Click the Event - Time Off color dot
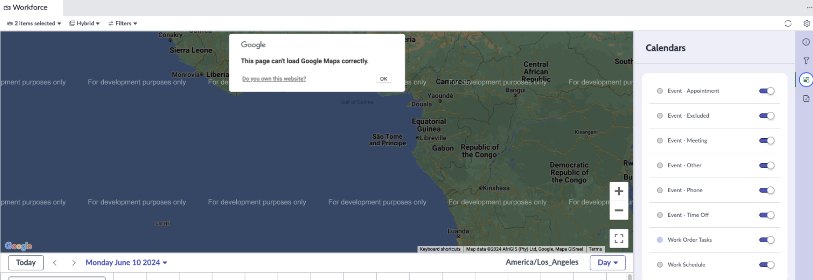Image resolution: width=813 pixels, height=280 pixels. click(659, 215)
